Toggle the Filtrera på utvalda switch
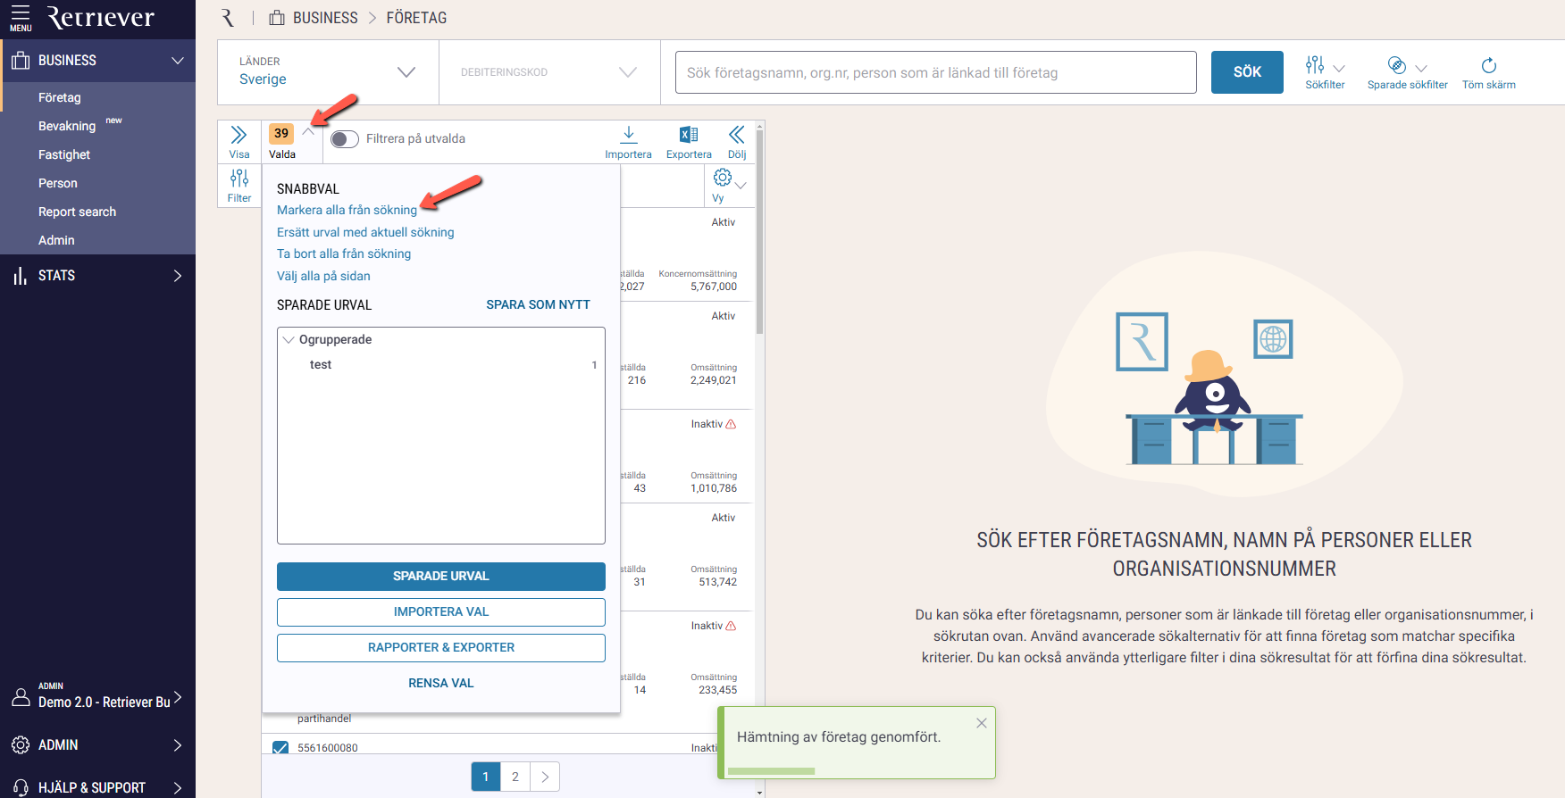 pos(345,139)
